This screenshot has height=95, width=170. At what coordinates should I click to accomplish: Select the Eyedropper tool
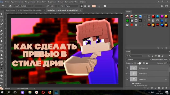coord(2,31)
